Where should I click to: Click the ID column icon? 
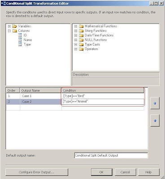(x=20, y=35)
